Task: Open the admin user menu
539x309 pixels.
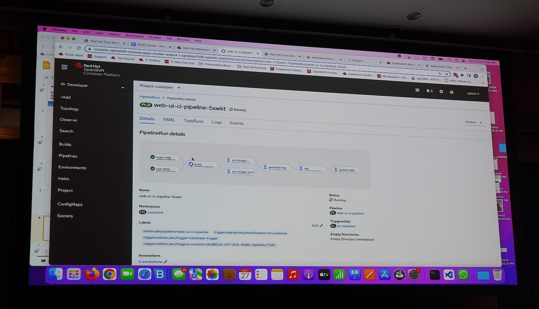Action: point(473,93)
